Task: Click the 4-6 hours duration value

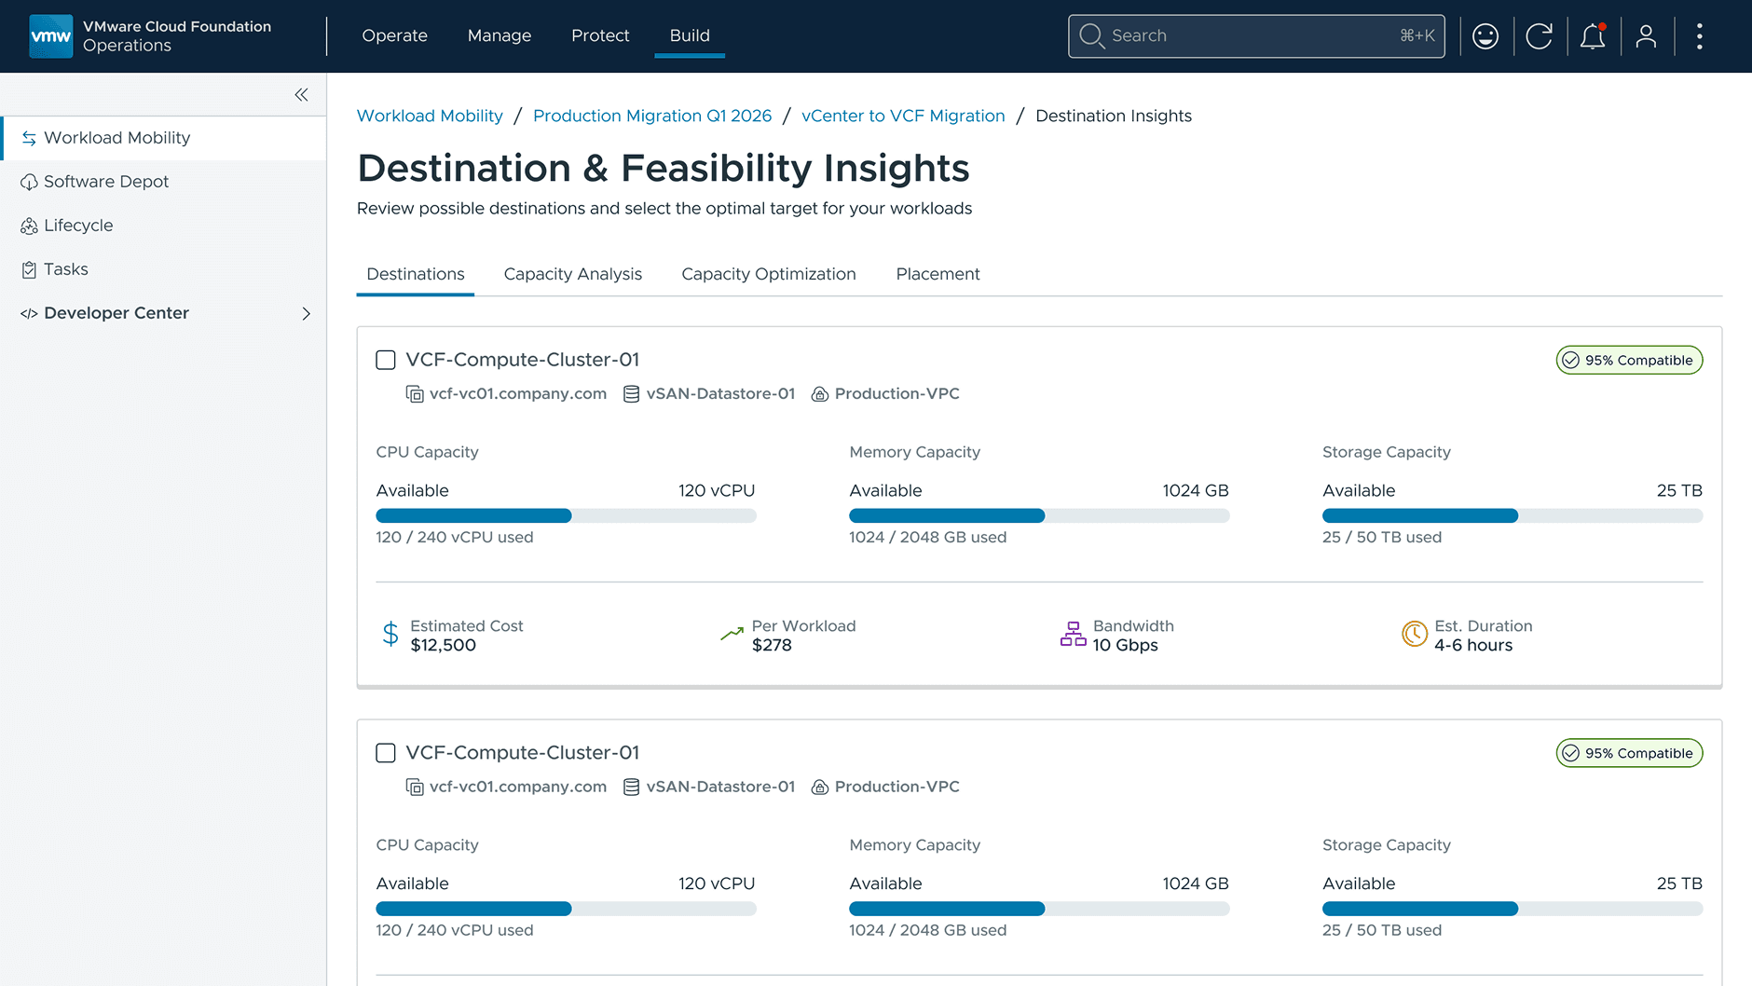Action: point(1473,646)
